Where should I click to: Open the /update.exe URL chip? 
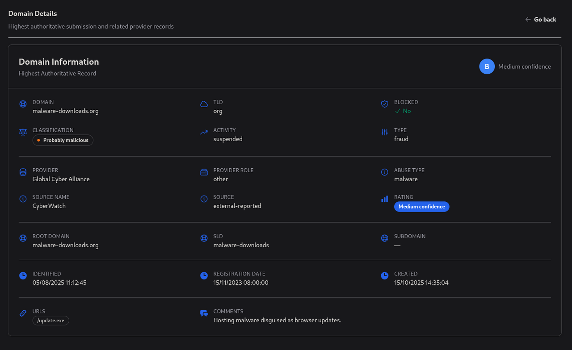(x=50, y=320)
